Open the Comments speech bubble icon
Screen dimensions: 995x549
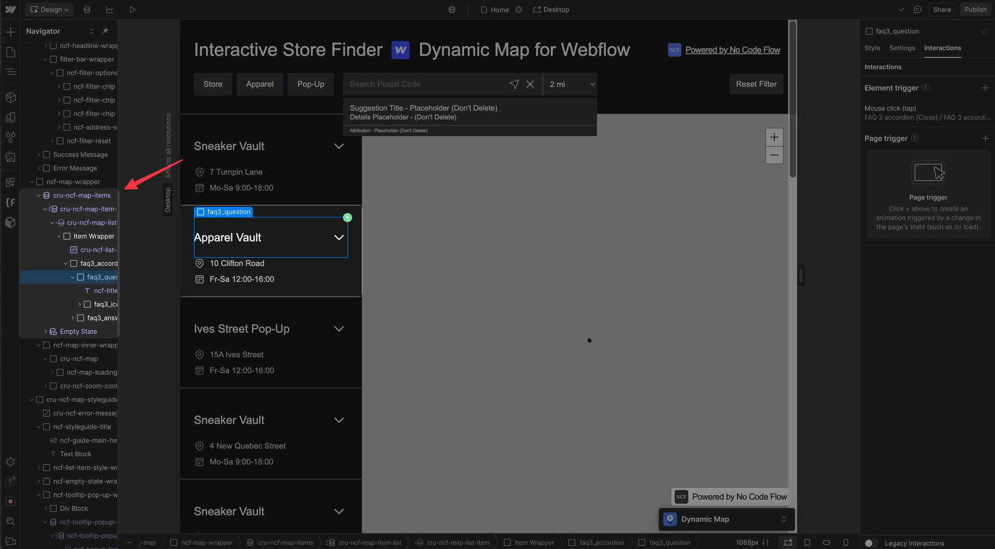coord(917,9)
